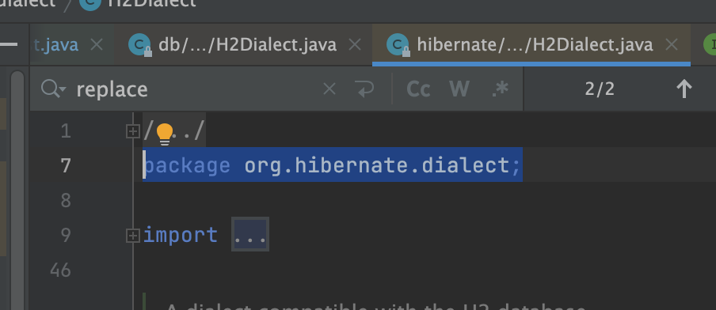Expand the folded imports on line 9

click(x=132, y=236)
